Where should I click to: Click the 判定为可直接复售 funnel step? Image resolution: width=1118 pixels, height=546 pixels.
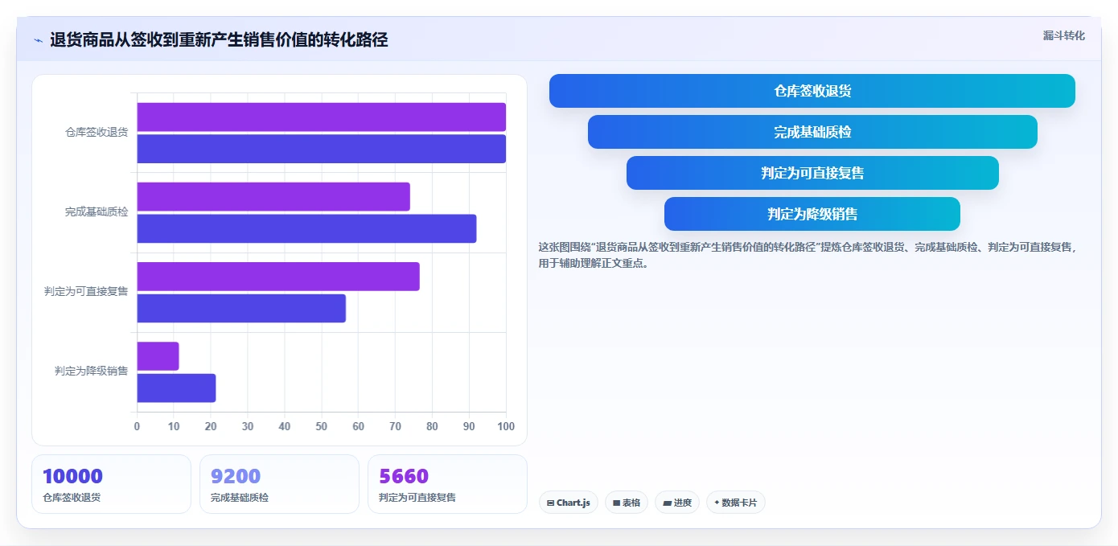coord(812,173)
